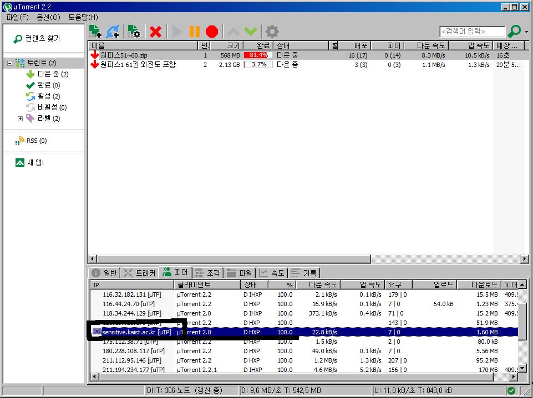Select 활성 (2) category
Image resolution: width=533 pixels, height=398 pixels.
point(43,96)
